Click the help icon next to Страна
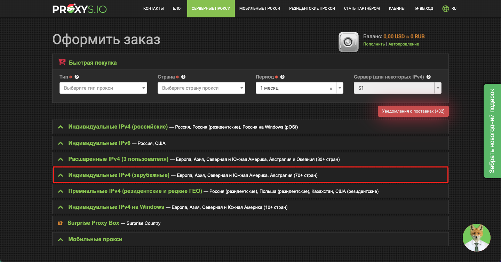Screen dimensions: 501x262 point(183,77)
